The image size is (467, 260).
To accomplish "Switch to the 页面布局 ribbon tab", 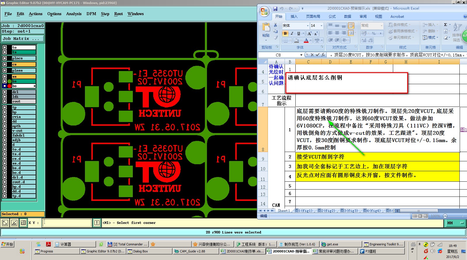I will coord(313,17).
